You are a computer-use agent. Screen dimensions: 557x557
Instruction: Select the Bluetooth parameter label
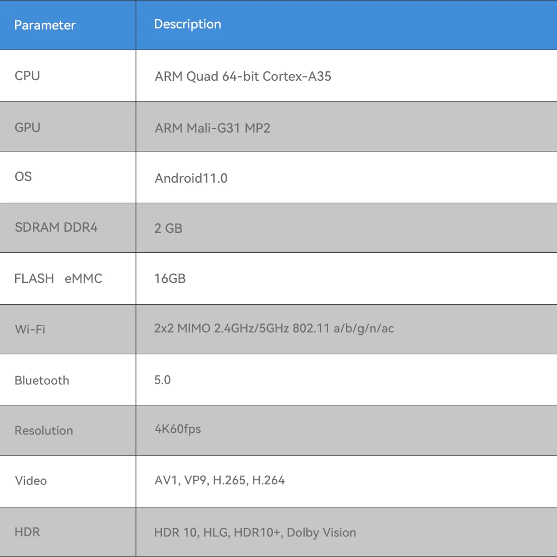pyautogui.click(x=42, y=380)
